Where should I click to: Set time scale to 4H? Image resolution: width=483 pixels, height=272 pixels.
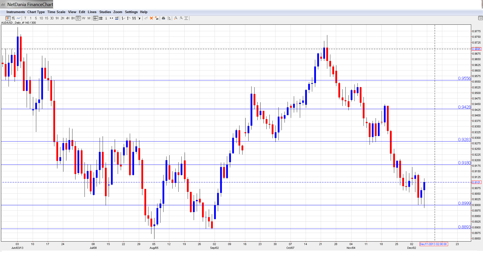click(x=68, y=18)
